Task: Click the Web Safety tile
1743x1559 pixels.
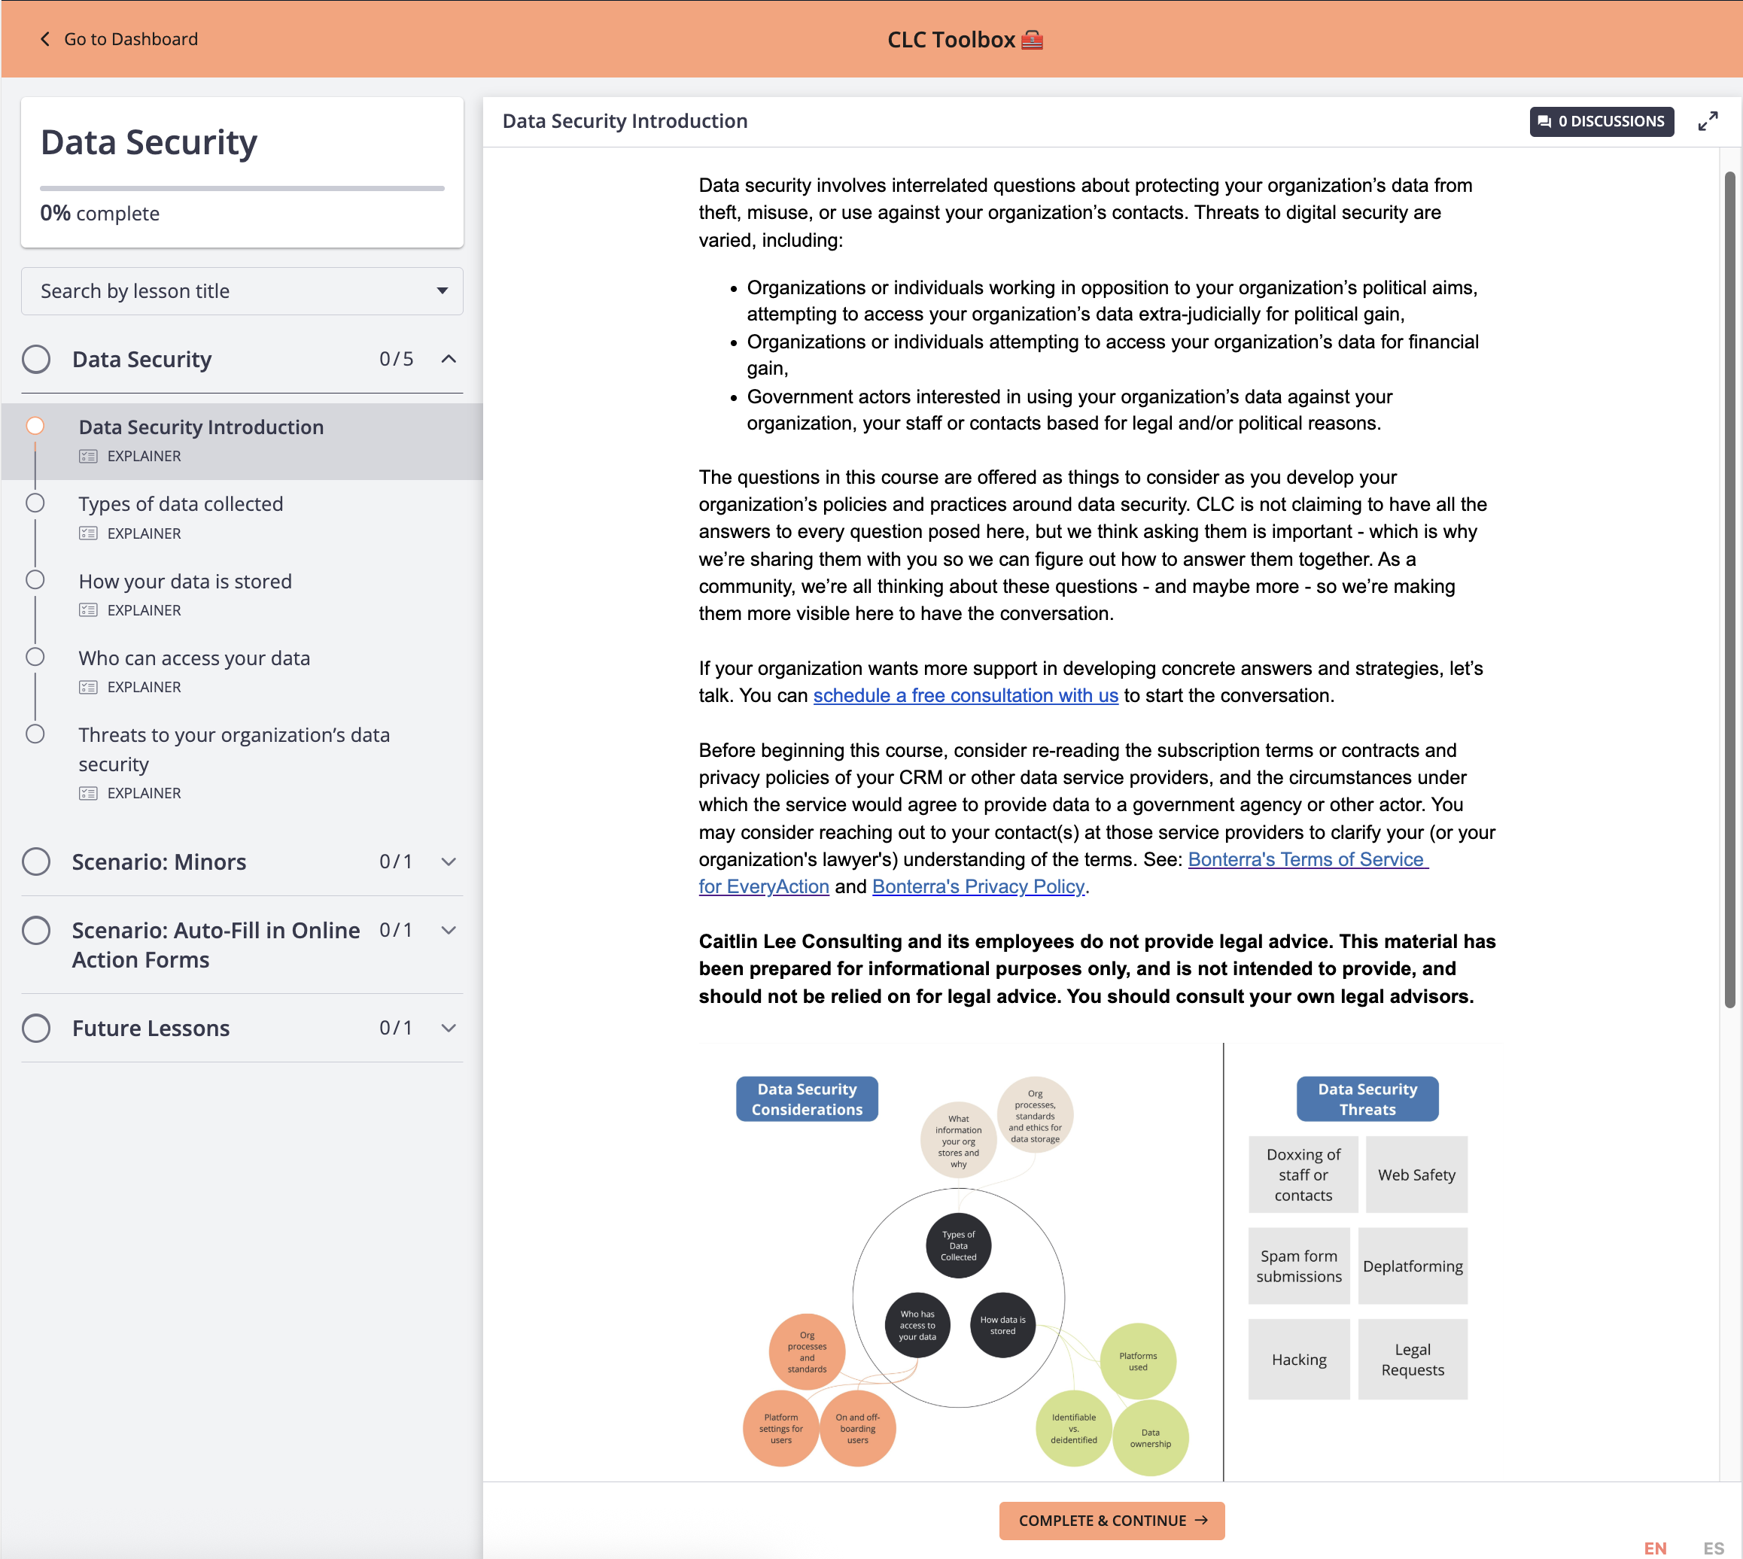Action: click(x=1416, y=1175)
